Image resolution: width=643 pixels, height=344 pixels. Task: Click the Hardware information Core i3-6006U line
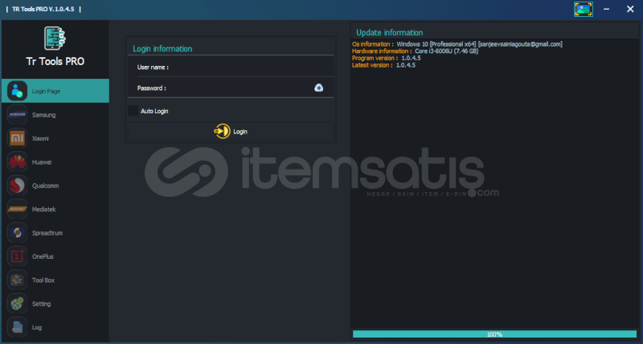point(415,51)
